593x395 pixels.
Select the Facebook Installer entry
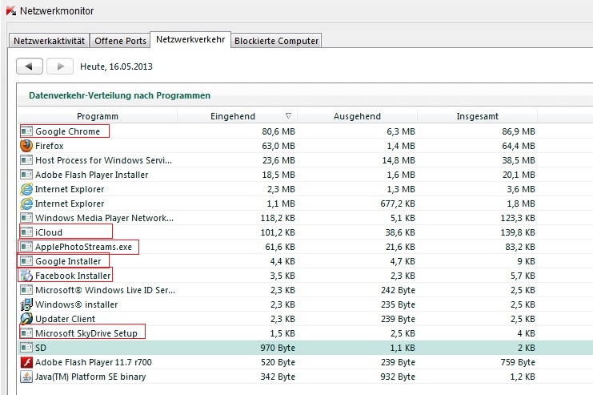pos(73,276)
